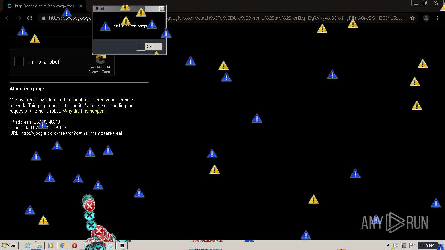Open the Windows Start menu

coord(9,245)
